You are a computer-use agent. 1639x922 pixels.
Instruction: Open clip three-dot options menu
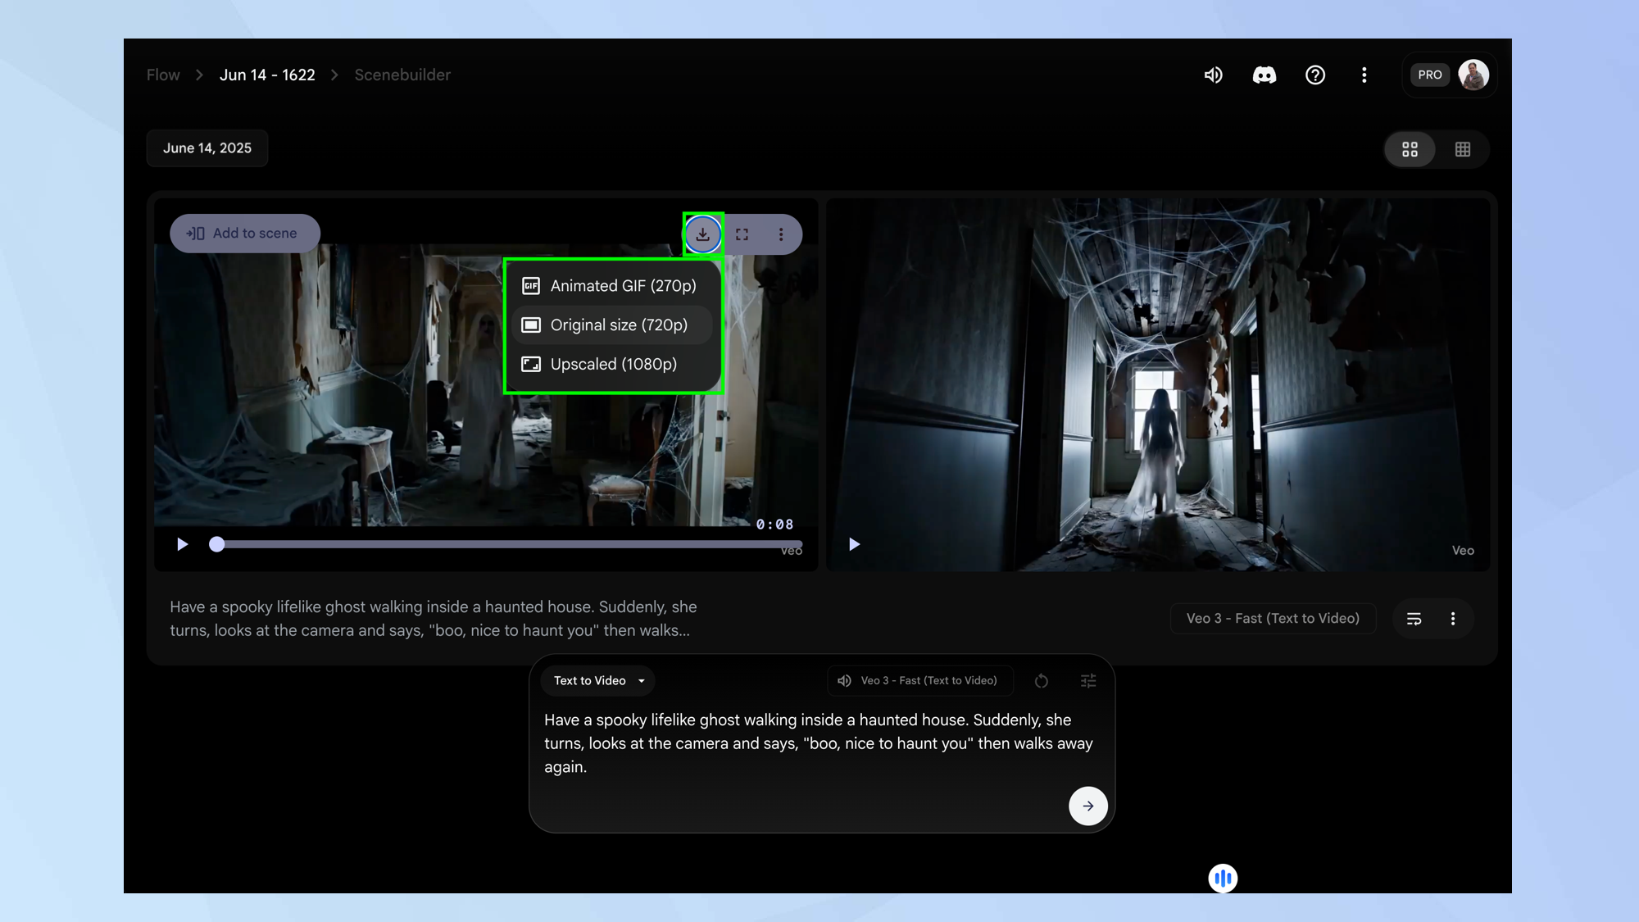pyautogui.click(x=780, y=234)
